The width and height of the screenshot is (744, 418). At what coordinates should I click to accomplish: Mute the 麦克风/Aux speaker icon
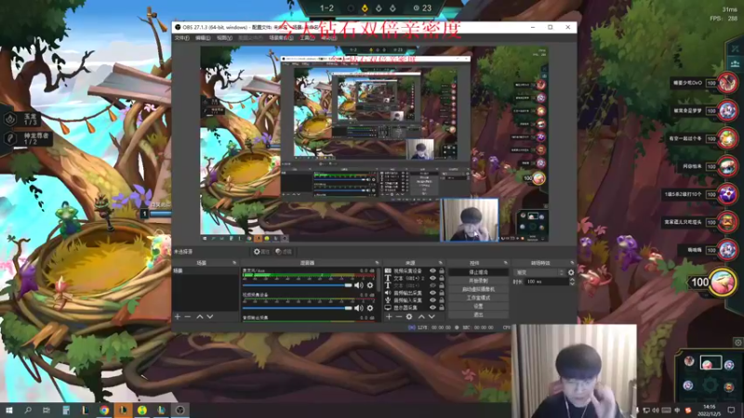pos(359,285)
